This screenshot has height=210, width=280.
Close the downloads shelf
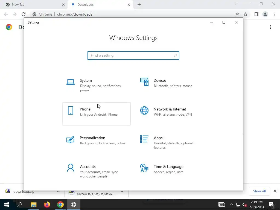[275, 191]
